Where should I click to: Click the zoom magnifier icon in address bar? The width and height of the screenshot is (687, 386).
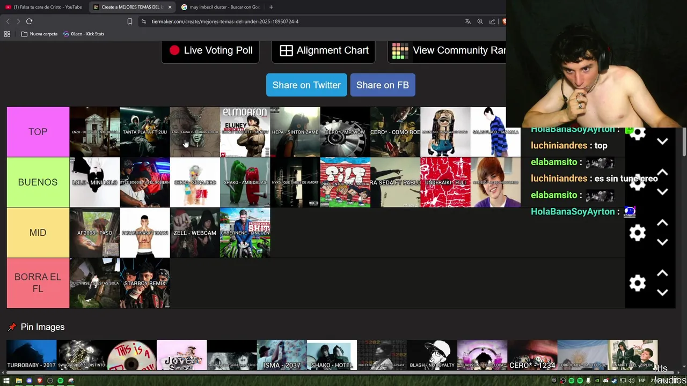coord(480,21)
